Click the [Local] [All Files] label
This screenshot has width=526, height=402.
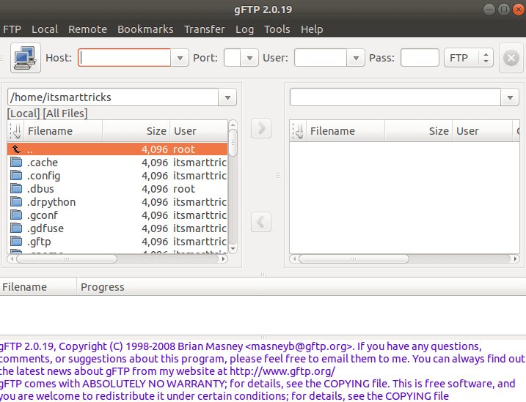pyautogui.click(x=47, y=113)
